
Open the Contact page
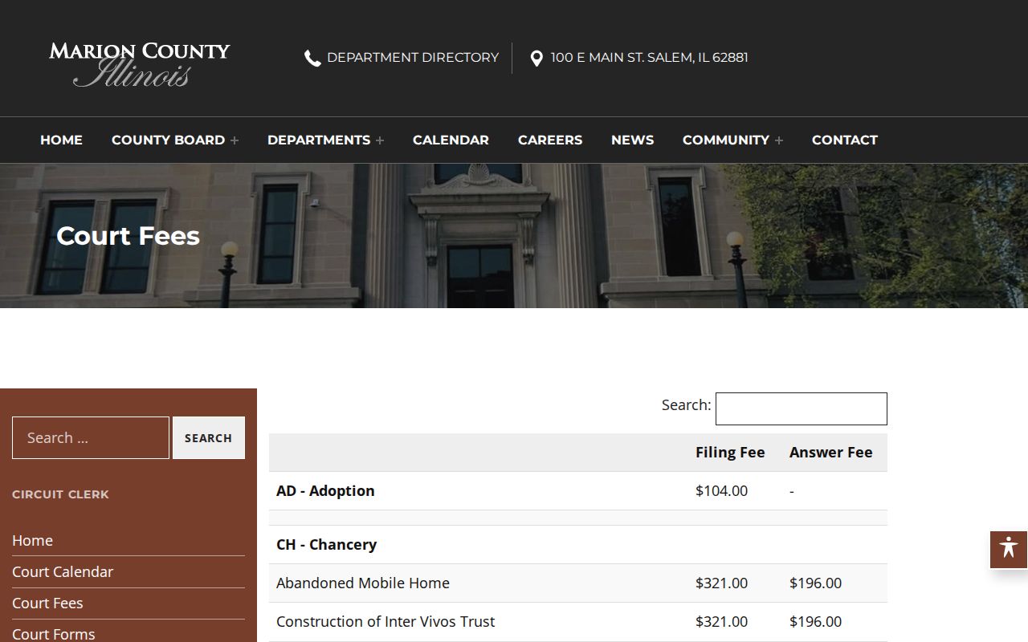click(x=845, y=140)
